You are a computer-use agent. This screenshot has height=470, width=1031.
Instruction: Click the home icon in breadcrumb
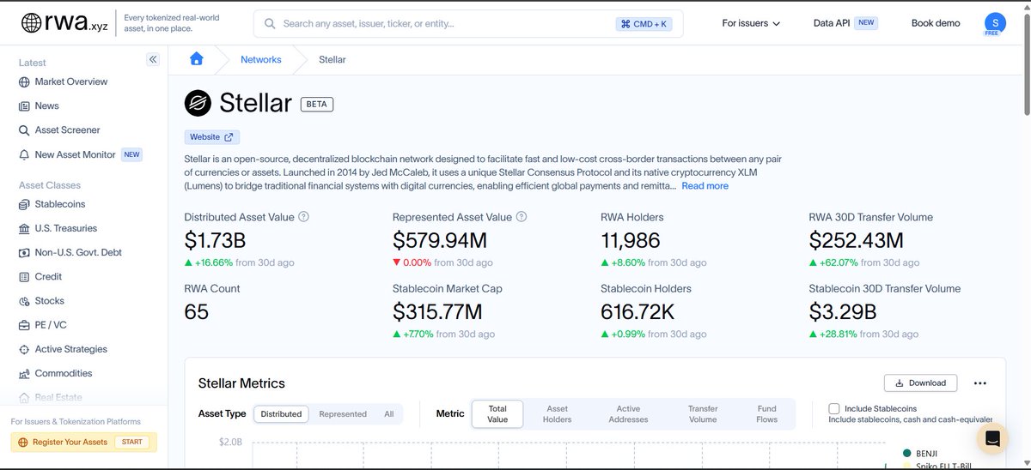pyautogui.click(x=197, y=59)
